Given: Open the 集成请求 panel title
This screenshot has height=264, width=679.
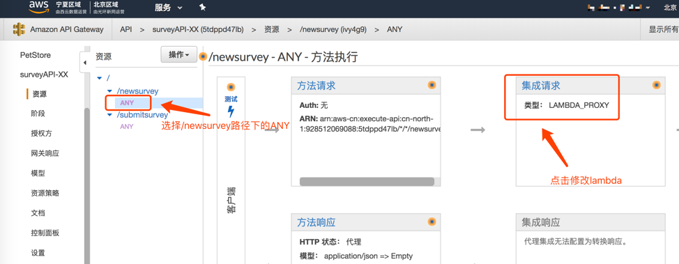Looking at the screenshot, I should click(540, 85).
